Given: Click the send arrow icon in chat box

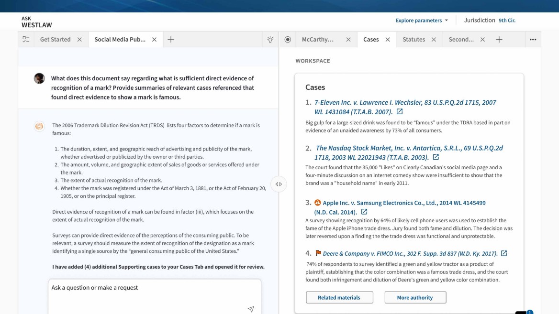Looking at the screenshot, I should click(x=251, y=309).
